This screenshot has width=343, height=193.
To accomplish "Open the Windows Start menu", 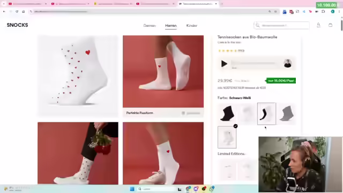I will pyautogui.click(x=132, y=189).
